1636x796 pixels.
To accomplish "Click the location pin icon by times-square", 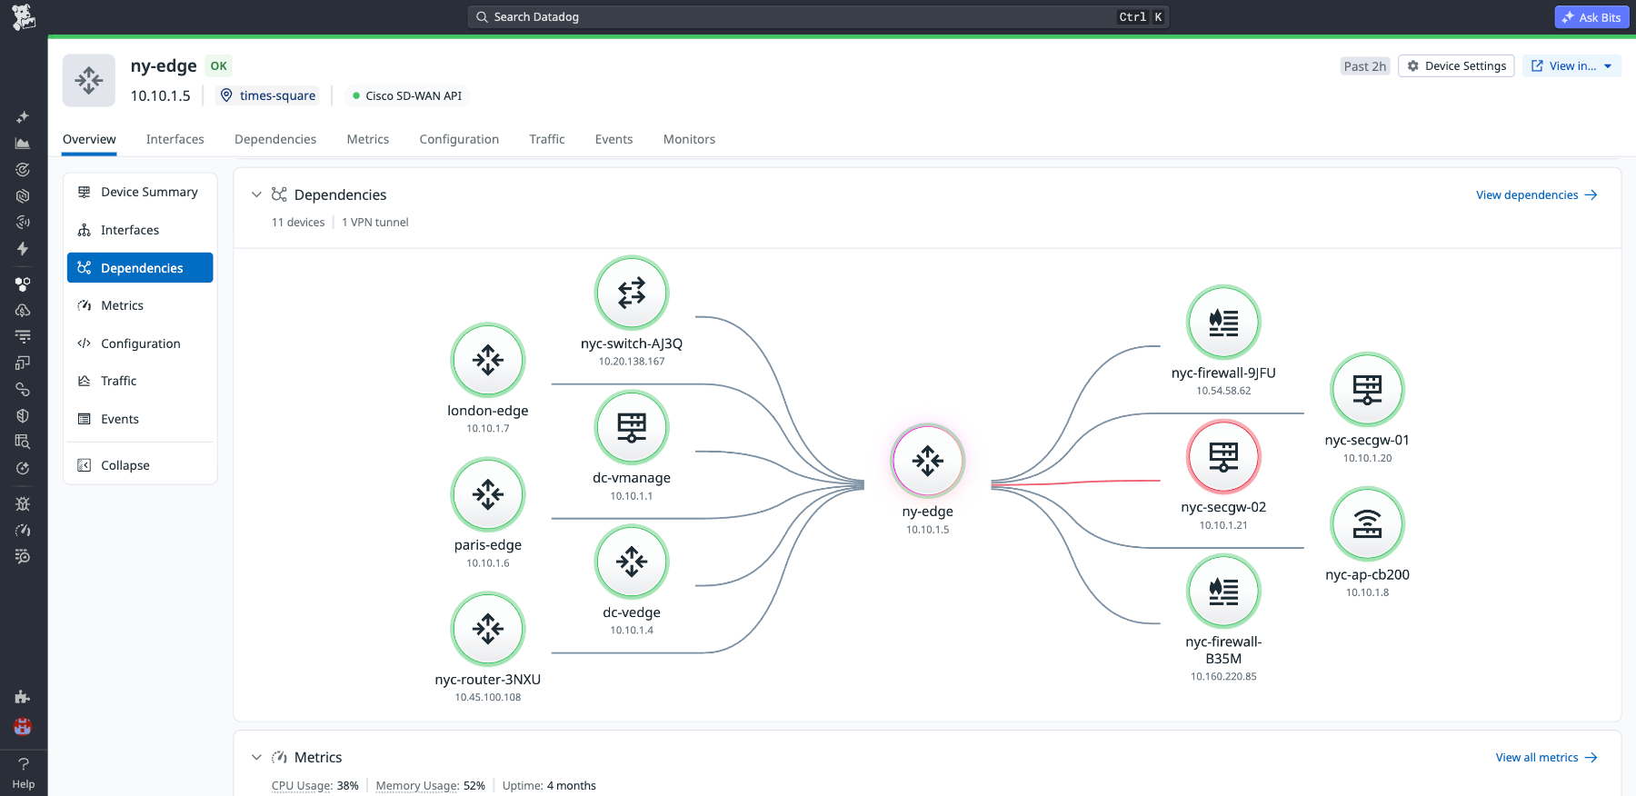I will point(226,95).
